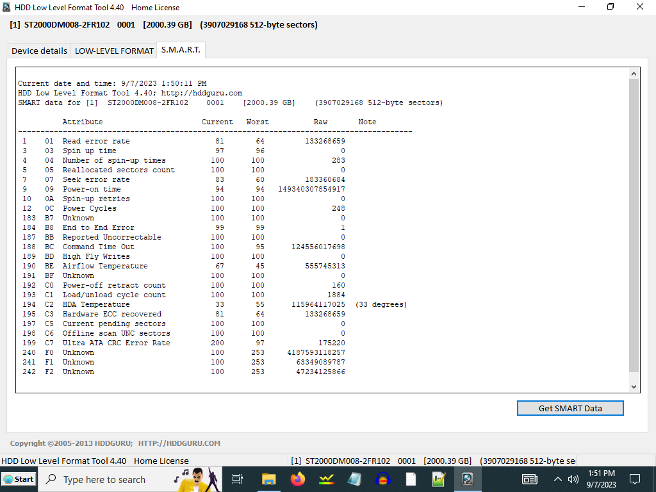Click the 'Number of spin-up times' attribute
The height and width of the screenshot is (492, 656).
point(114,160)
